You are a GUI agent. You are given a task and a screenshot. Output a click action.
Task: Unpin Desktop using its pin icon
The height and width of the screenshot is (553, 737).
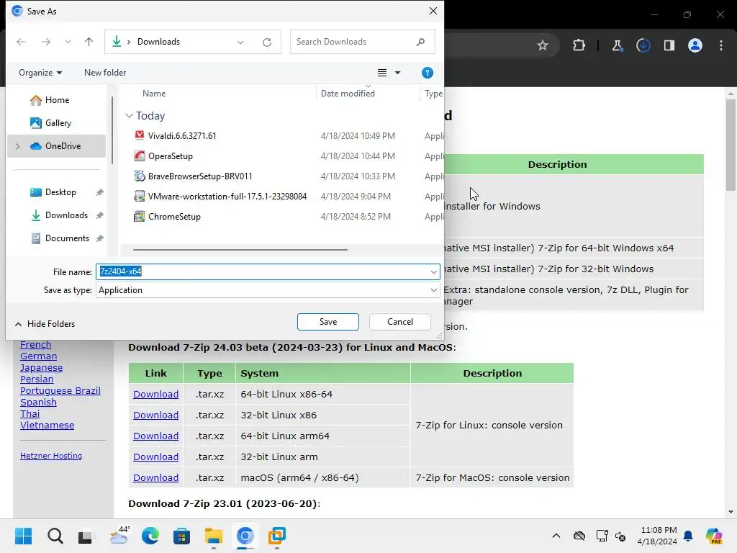(99, 192)
